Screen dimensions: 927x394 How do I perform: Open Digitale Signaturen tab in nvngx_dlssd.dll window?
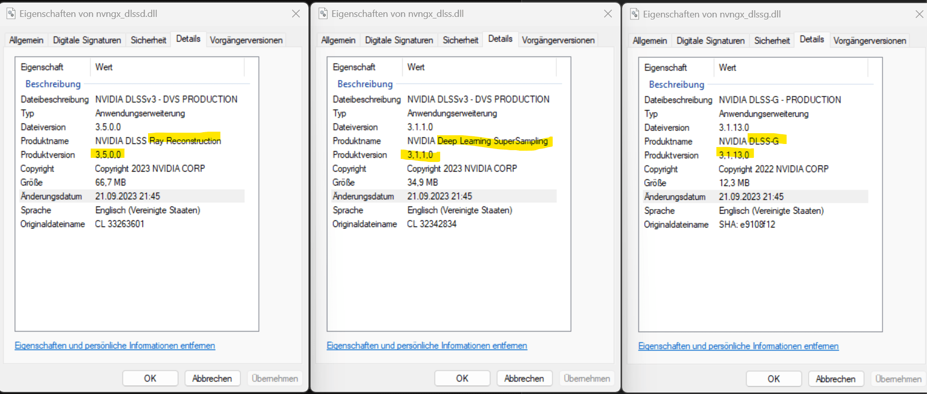click(x=87, y=40)
